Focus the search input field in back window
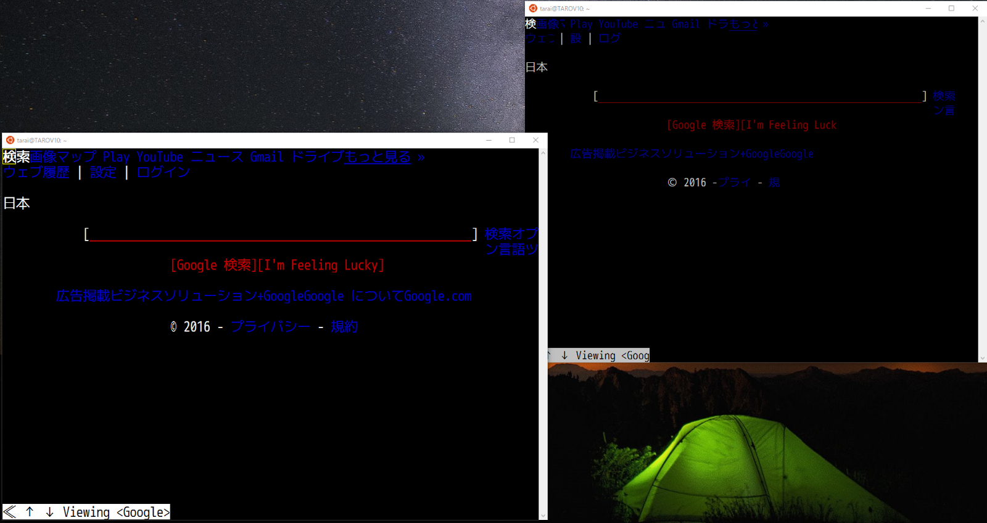This screenshot has width=987, height=523. tap(759, 96)
